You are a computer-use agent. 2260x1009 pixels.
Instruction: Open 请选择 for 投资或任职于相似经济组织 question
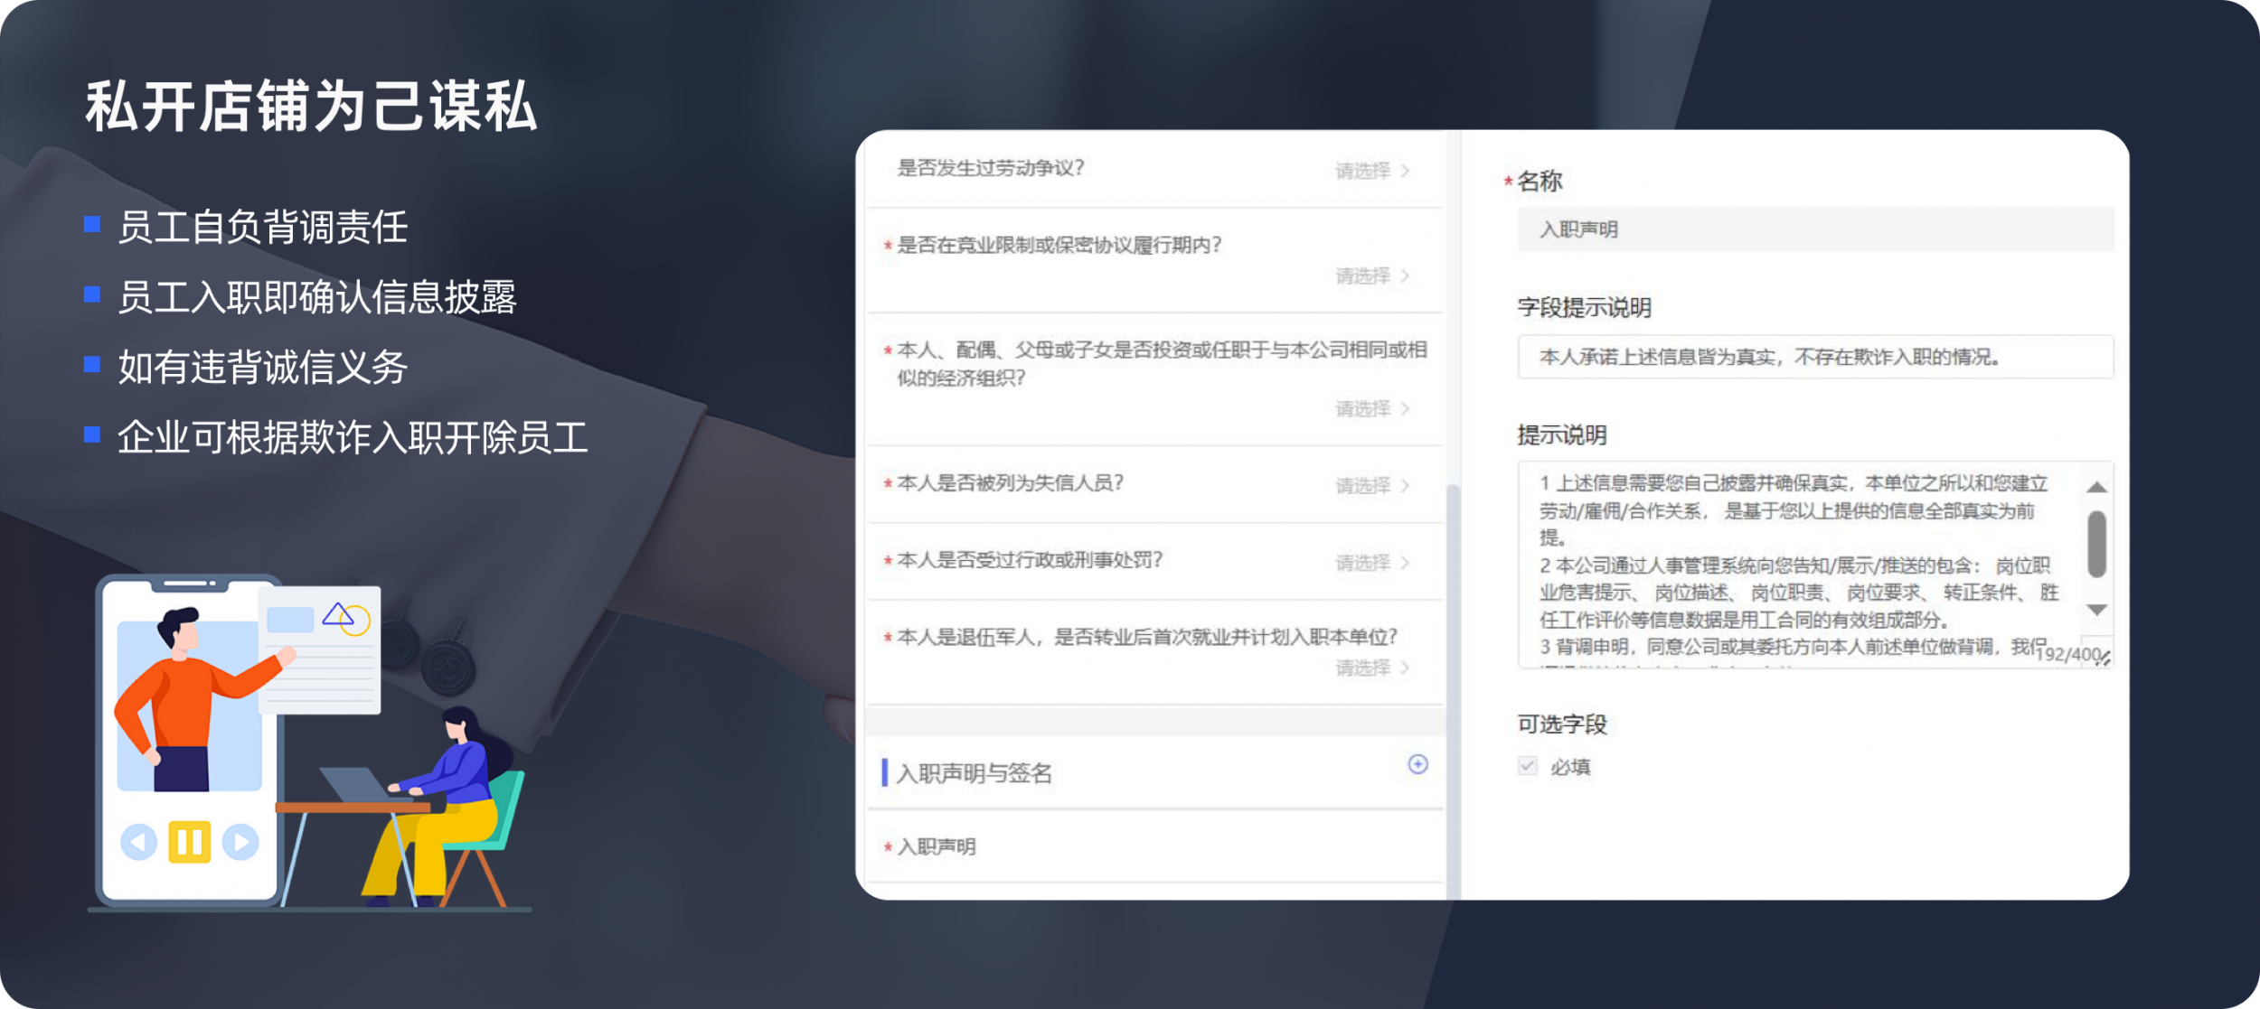(1372, 408)
